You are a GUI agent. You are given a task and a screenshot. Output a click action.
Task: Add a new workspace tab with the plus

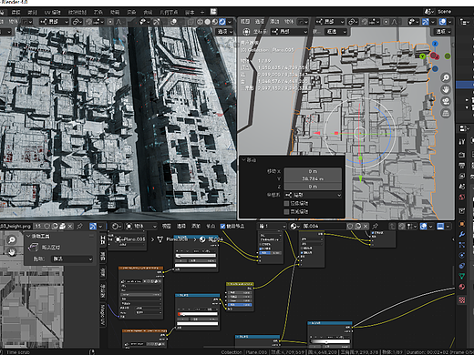point(202,12)
